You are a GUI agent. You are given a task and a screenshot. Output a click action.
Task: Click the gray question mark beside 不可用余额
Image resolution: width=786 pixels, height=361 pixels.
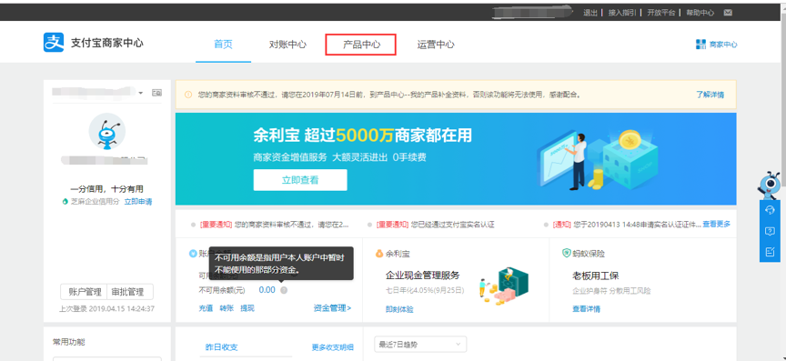point(284,290)
